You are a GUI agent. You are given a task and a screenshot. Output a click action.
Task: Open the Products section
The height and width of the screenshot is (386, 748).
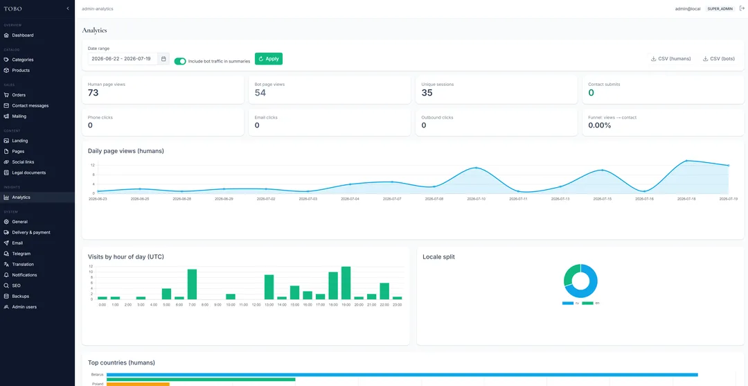[37, 70]
